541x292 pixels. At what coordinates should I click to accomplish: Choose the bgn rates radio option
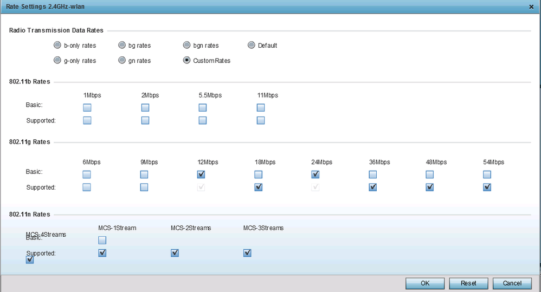tap(187, 46)
